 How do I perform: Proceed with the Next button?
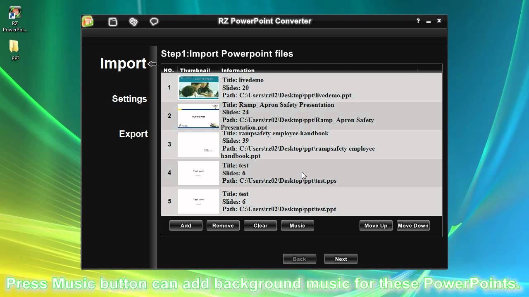[x=341, y=259]
